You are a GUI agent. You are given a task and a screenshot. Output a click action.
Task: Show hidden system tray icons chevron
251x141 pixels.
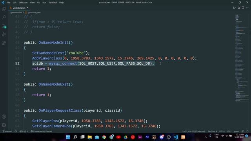[206, 137]
